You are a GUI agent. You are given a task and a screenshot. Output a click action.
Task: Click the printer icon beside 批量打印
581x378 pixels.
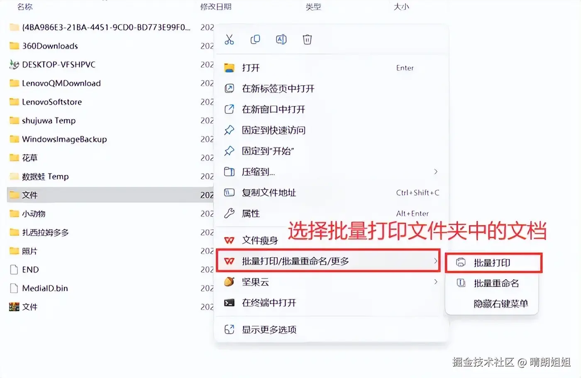tap(461, 263)
